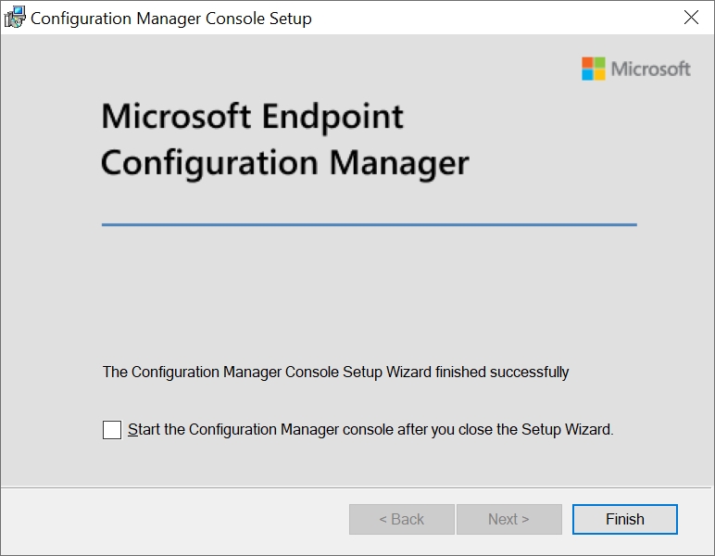This screenshot has height=556, width=715.
Task: Click the red square of Microsoft logo
Action: (587, 63)
